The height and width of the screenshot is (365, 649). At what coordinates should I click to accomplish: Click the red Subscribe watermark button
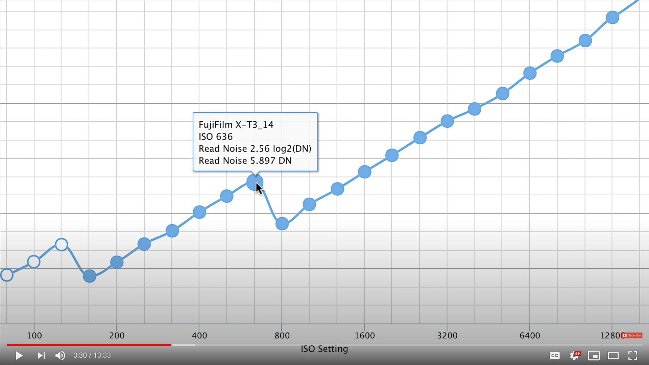pos(632,335)
